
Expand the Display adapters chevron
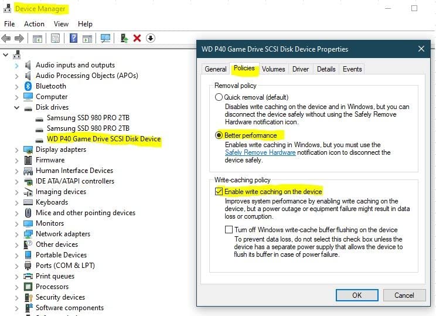click(16, 150)
